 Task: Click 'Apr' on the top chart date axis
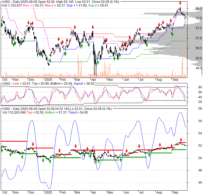click(94, 80)
